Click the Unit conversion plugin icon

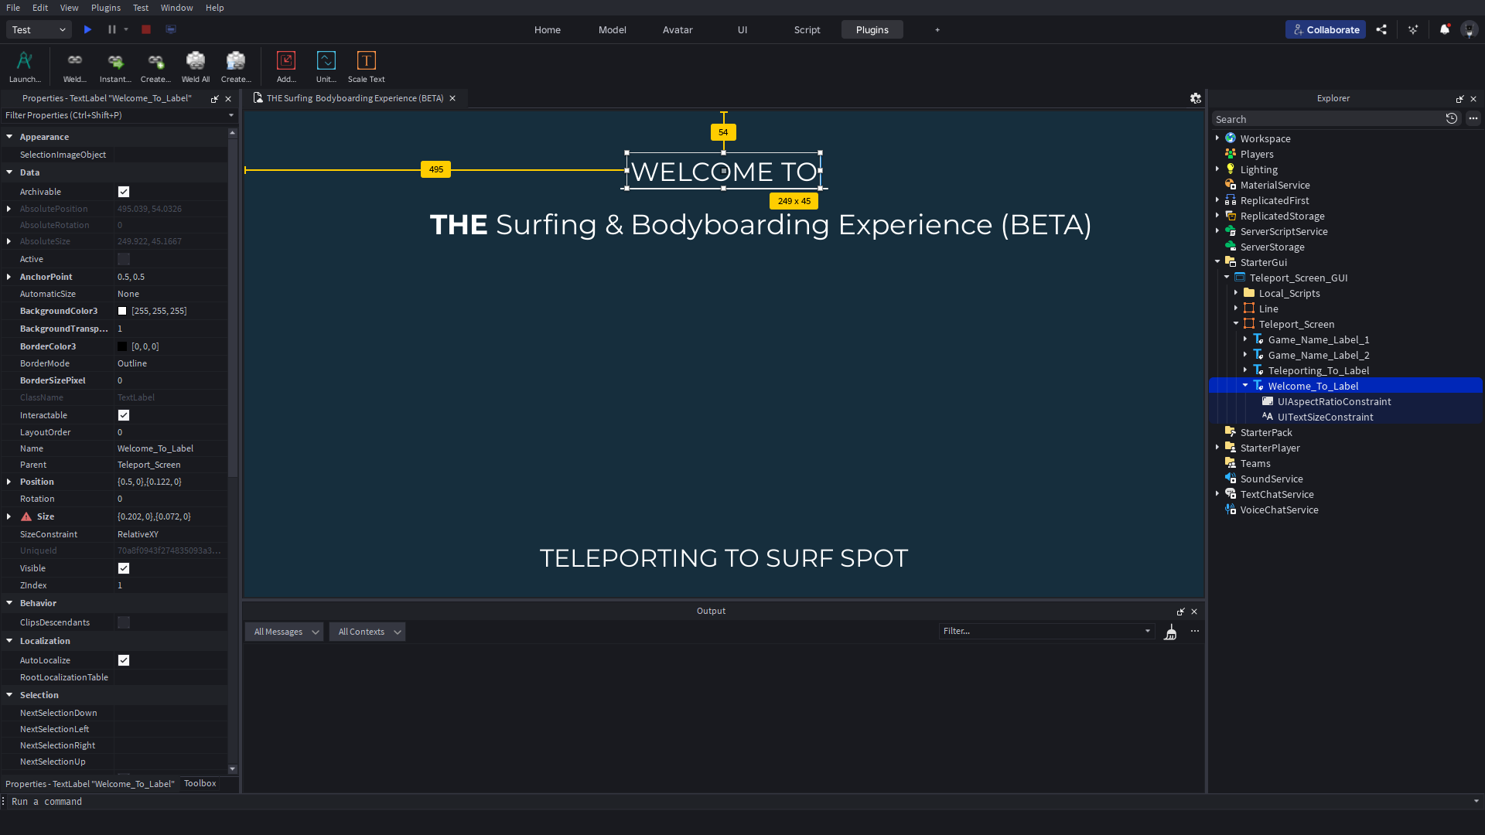326,60
